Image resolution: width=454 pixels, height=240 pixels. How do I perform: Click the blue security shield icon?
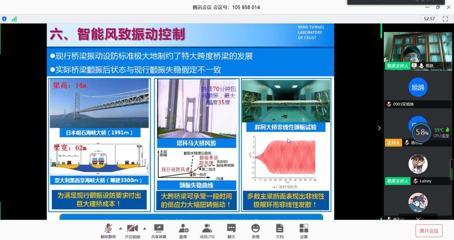(x=4, y=19)
